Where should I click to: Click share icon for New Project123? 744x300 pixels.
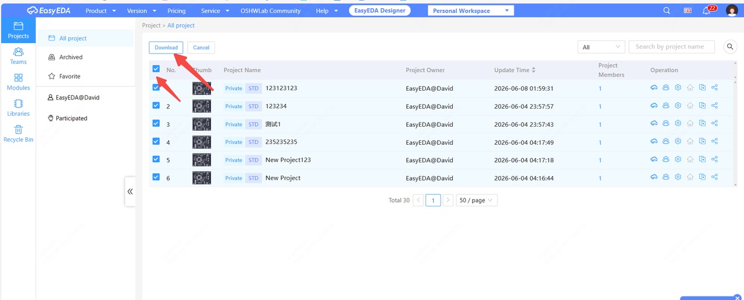[714, 160]
